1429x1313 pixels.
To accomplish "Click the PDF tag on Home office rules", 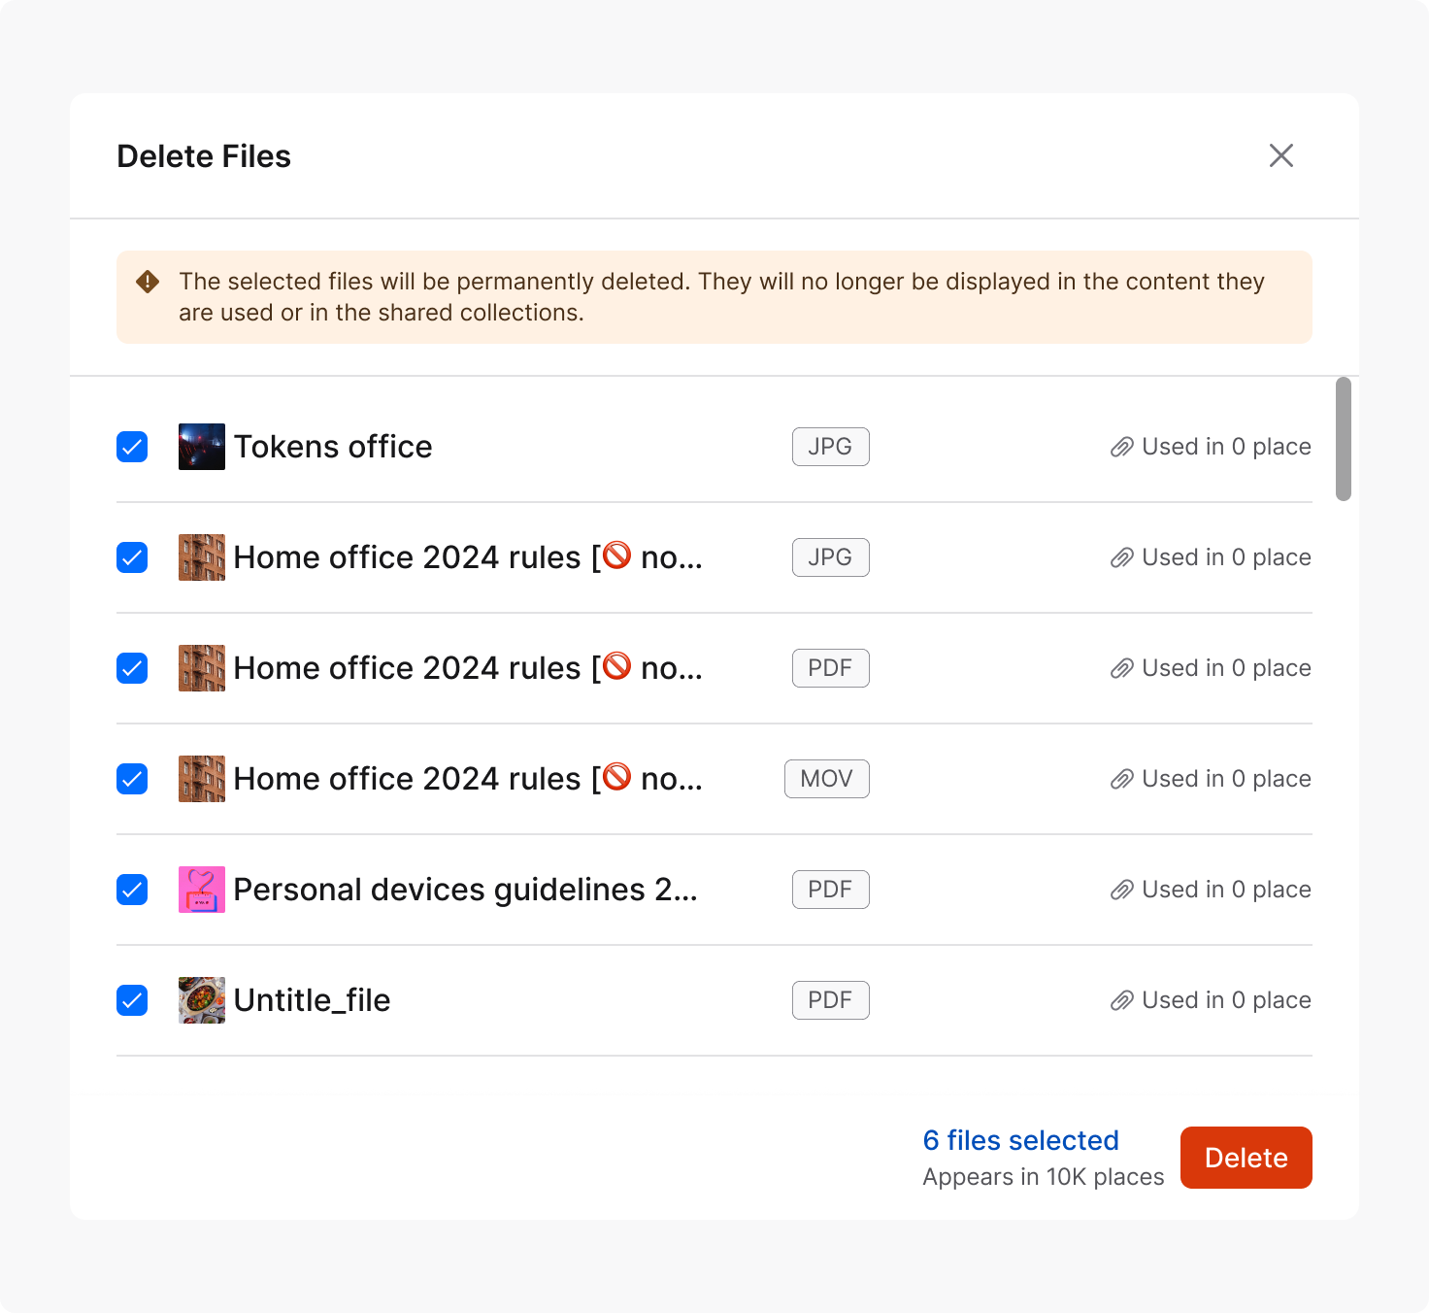I will point(831,668).
